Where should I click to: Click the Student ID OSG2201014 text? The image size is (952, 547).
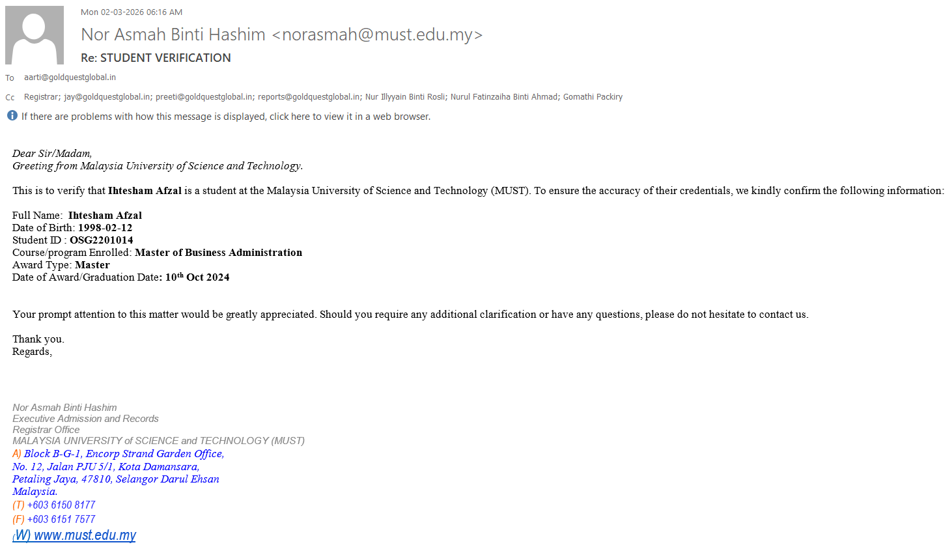pos(101,240)
